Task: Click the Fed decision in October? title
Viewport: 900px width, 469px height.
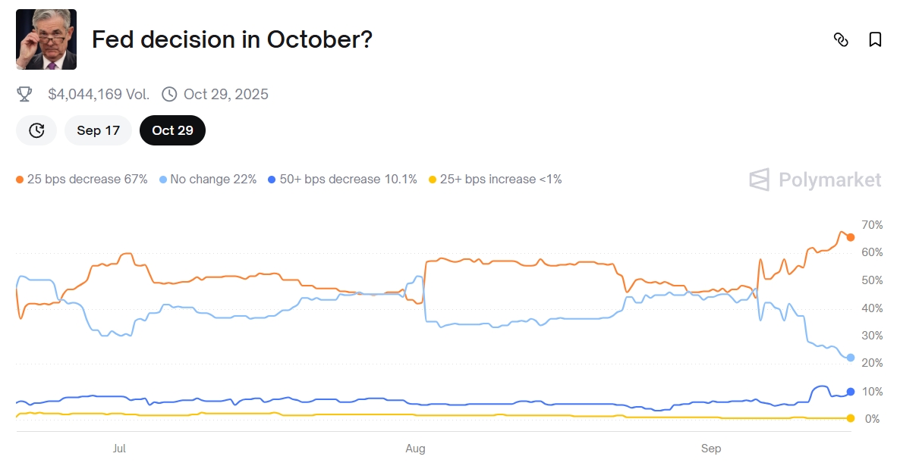Action: (232, 39)
